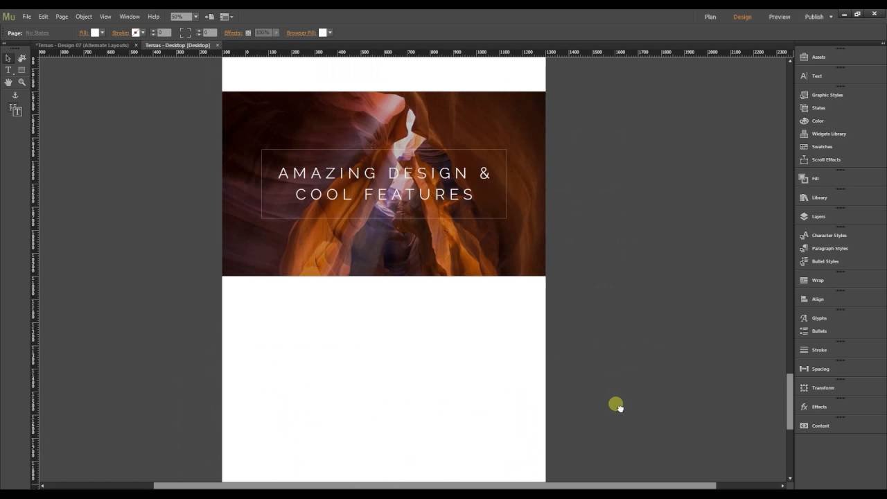
Task: Switch to Tersus - Desktop tab
Action: tap(177, 45)
